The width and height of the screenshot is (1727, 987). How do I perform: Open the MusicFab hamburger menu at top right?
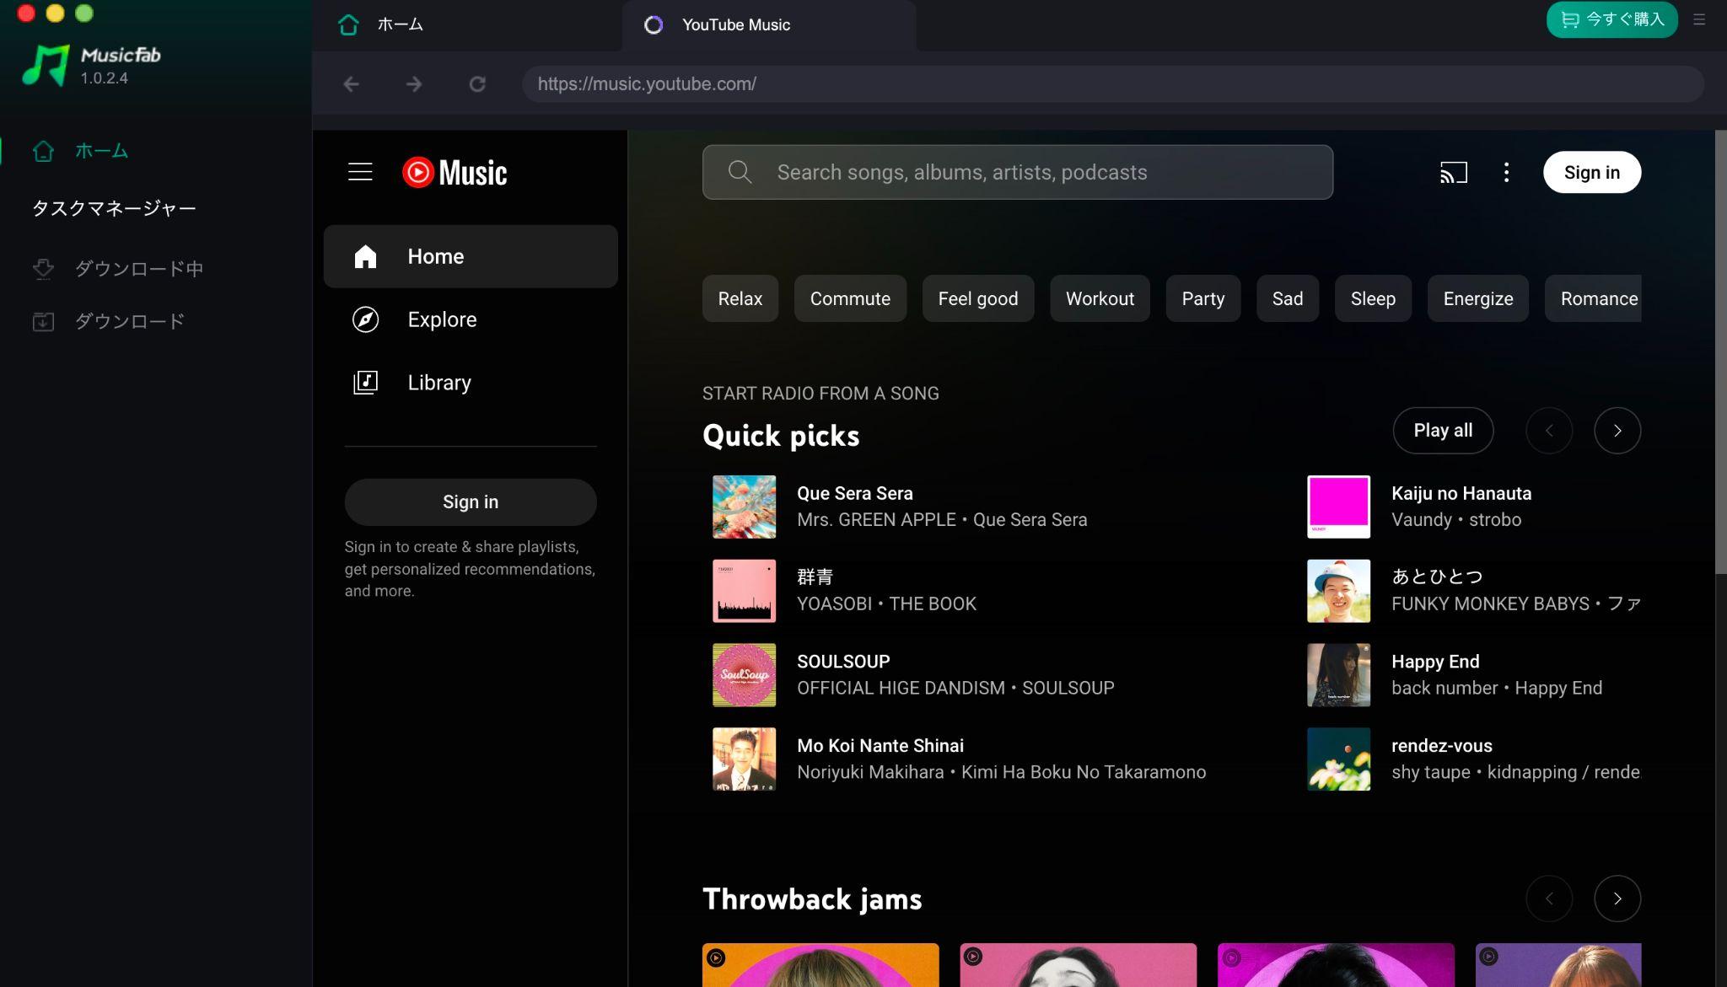click(1699, 19)
